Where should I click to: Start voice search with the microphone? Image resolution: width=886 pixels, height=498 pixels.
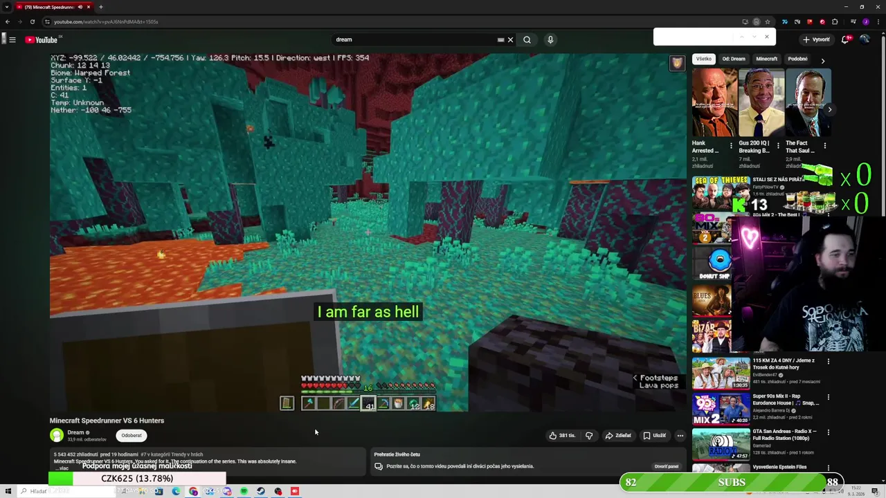tap(550, 39)
